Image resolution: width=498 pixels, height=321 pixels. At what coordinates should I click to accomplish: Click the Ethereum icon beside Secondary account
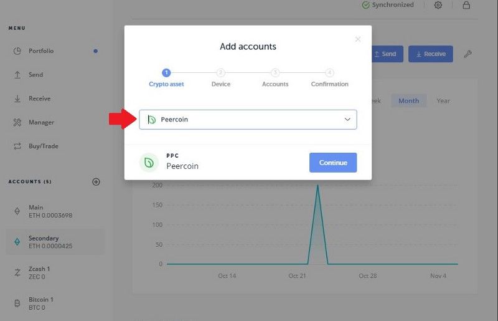17,242
